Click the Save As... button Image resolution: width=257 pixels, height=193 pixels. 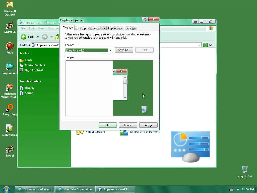(124, 50)
